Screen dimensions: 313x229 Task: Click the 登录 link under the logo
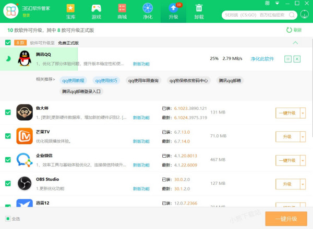point(26,15)
